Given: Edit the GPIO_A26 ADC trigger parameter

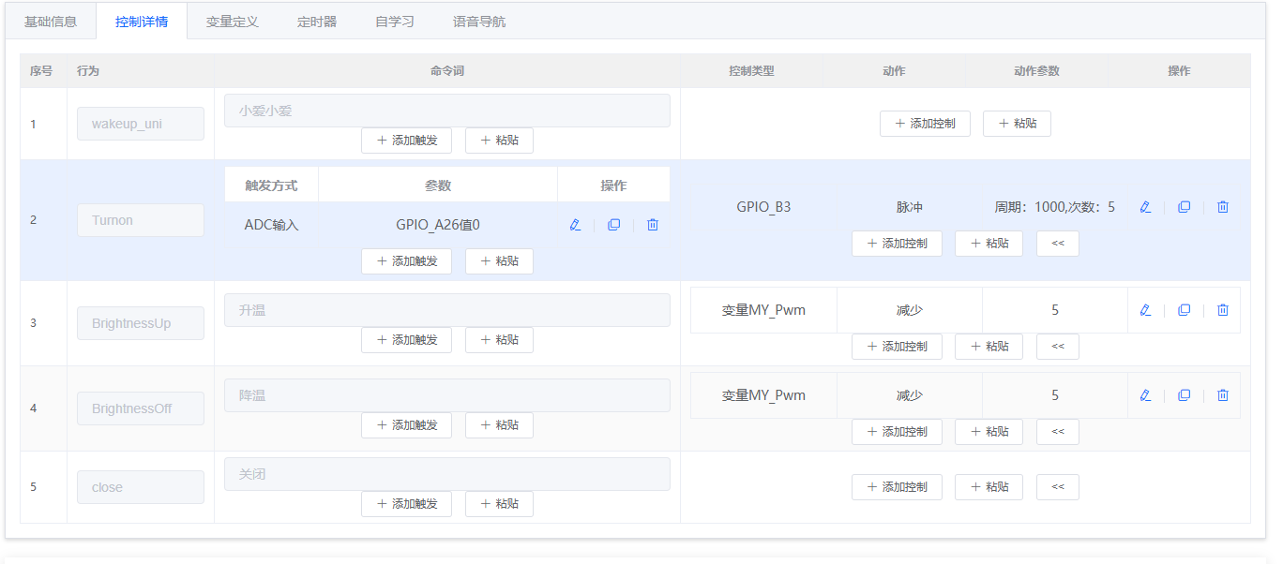Looking at the screenshot, I should click(x=575, y=225).
